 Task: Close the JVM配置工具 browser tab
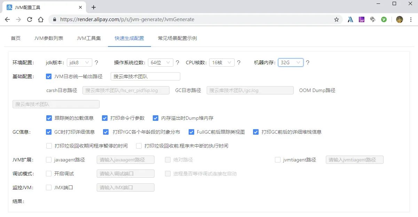pyautogui.click(x=80, y=7)
